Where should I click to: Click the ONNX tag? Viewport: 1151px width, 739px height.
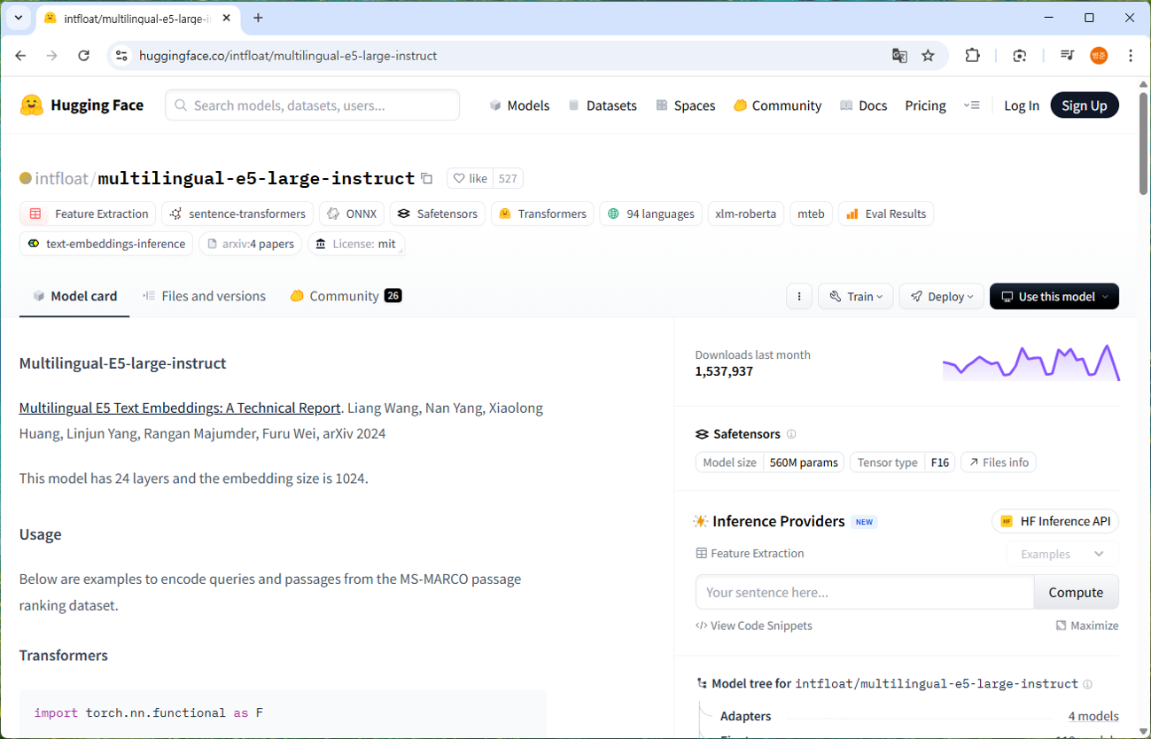[352, 214]
